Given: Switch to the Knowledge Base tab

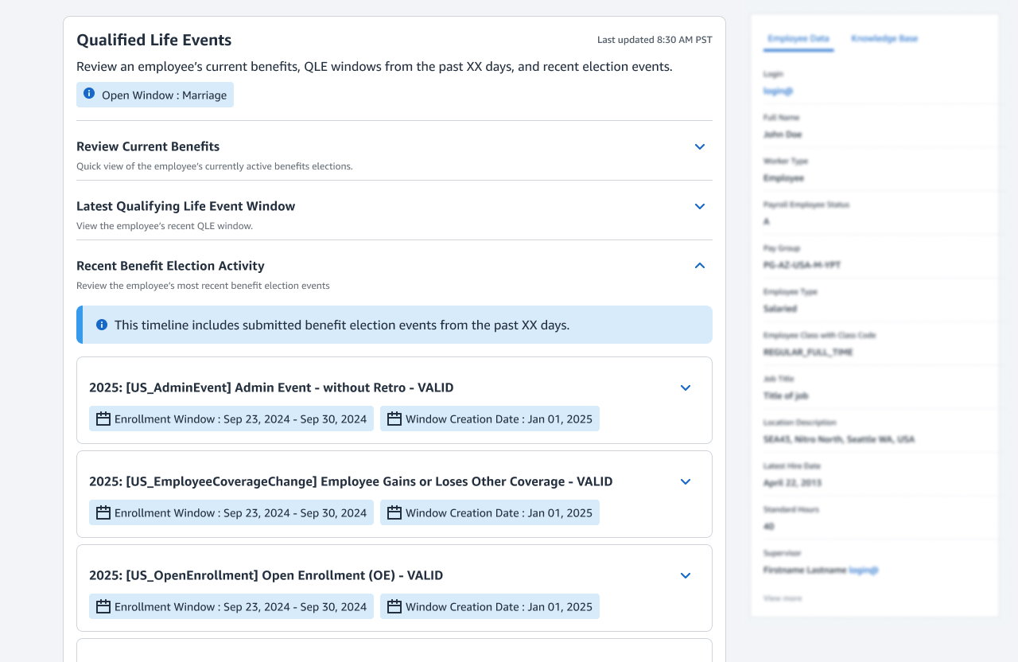Looking at the screenshot, I should (x=884, y=38).
